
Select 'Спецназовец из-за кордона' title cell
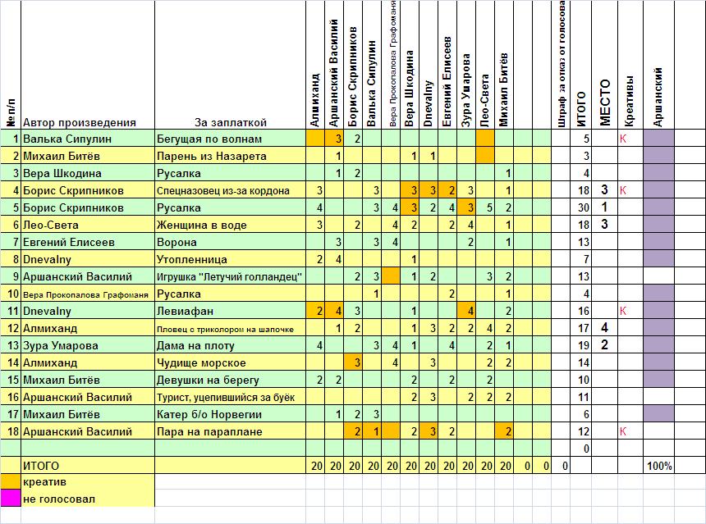230,190
